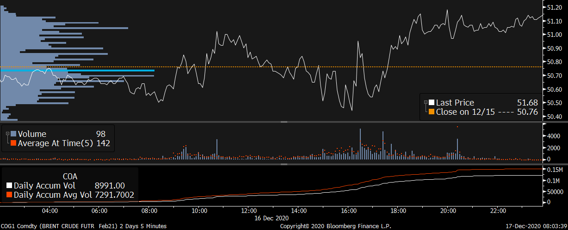This screenshot has width=568, height=230.
Task: Click the 12:00 time axis label
Action: coord(249,211)
